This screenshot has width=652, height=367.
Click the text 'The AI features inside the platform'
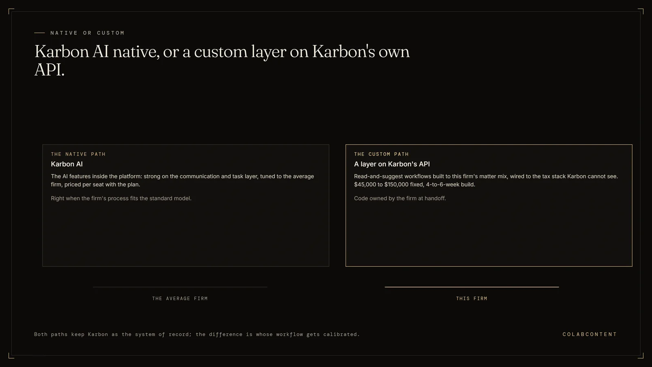click(96, 176)
